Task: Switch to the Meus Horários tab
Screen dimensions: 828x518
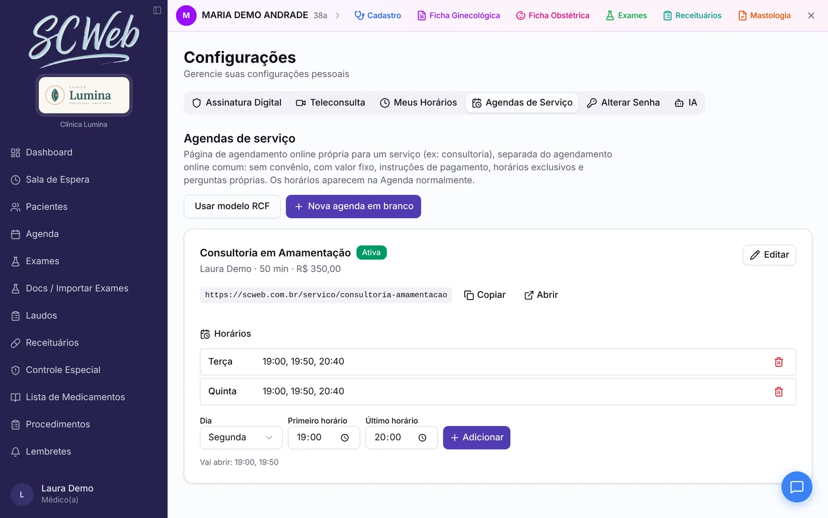Action: pyautogui.click(x=419, y=103)
